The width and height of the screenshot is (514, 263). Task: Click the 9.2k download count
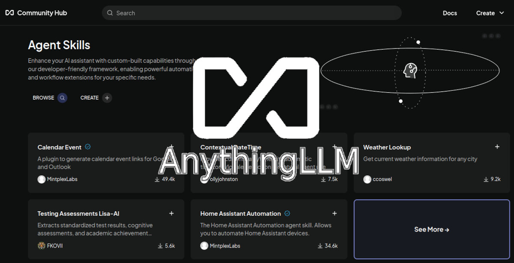[x=496, y=179]
